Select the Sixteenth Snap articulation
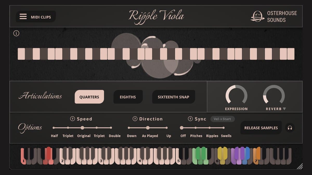The width and height of the screenshot is (312, 175). 173,97
